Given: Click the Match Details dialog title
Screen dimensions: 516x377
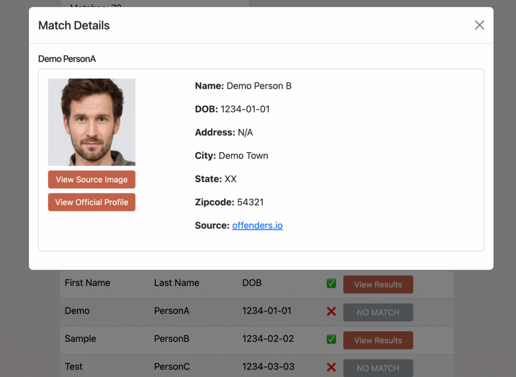Looking at the screenshot, I should 74,26.
